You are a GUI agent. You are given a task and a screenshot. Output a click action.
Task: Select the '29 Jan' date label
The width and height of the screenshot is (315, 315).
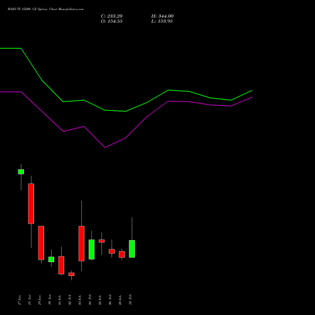pyautogui.click(x=40, y=300)
